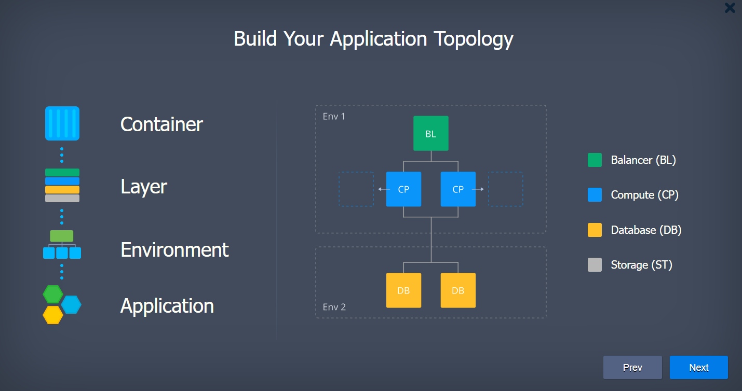742x391 pixels.
Task: Click the gray Storage legend swatch
Action: (x=595, y=265)
